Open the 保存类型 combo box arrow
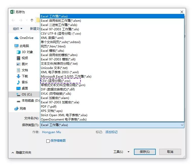This screenshot has width=194, height=168. point(182,125)
